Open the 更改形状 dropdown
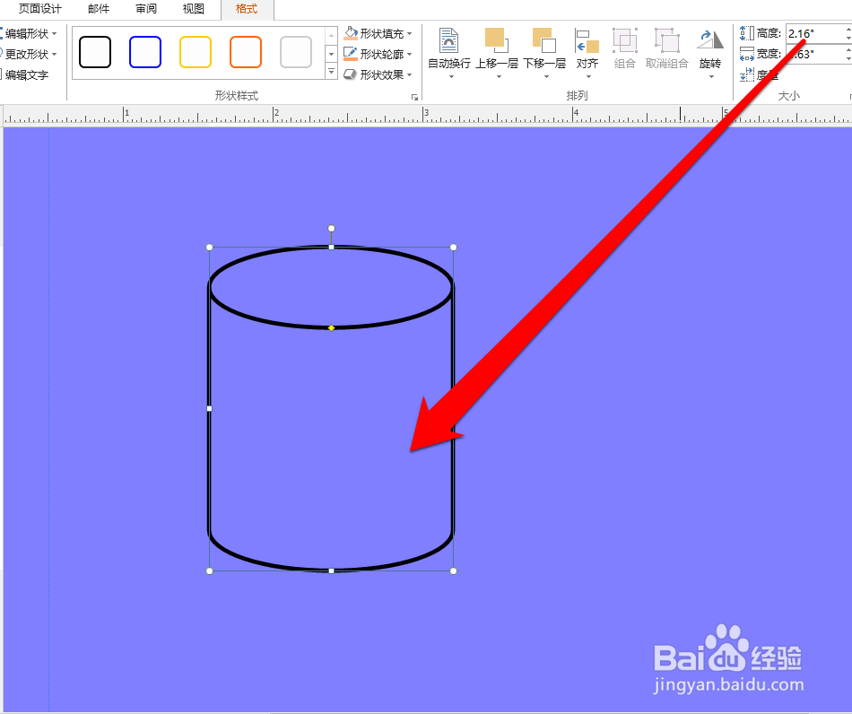The height and width of the screenshot is (714, 852). point(29,54)
